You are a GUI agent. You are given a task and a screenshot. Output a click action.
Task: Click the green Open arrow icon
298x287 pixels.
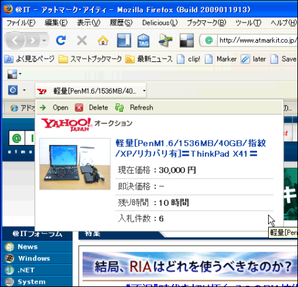pos(43,107)
